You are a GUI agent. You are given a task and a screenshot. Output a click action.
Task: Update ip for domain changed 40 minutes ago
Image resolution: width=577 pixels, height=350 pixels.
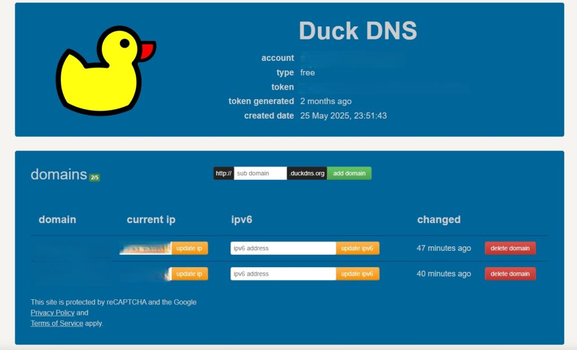pyautogui.click(x=189, y=274)
